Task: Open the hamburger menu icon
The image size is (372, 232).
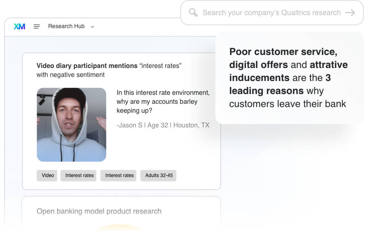Action: click(x=37, y=26)
